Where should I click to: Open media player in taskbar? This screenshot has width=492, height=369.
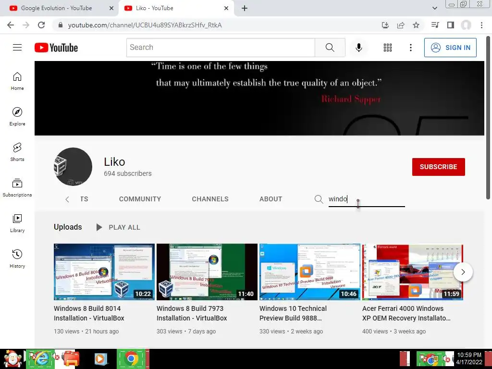101,358
